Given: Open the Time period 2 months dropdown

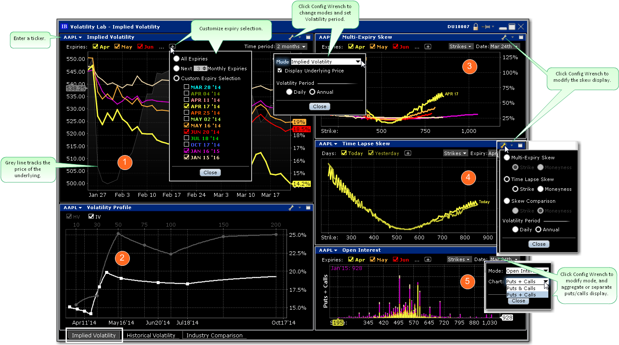Looking at the screenshot, I should click(x=291, y=46).
